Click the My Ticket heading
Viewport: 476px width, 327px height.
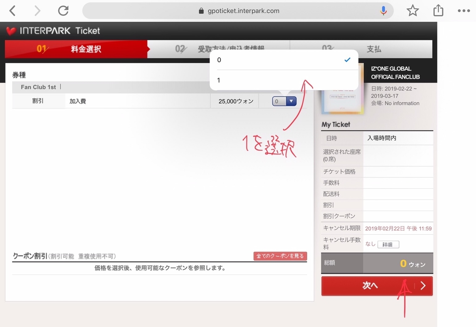(x=336, y=124)
